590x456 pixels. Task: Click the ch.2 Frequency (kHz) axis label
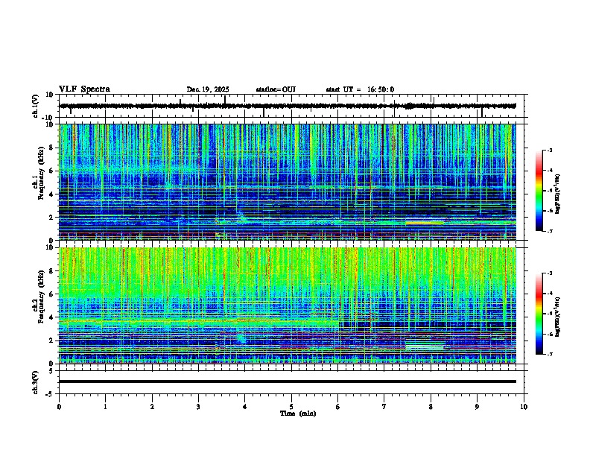coord(39,297)
